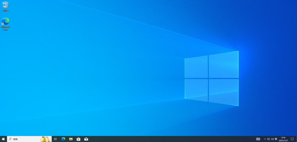
Task: Open the volume control
Action: [x=272, y=139]
